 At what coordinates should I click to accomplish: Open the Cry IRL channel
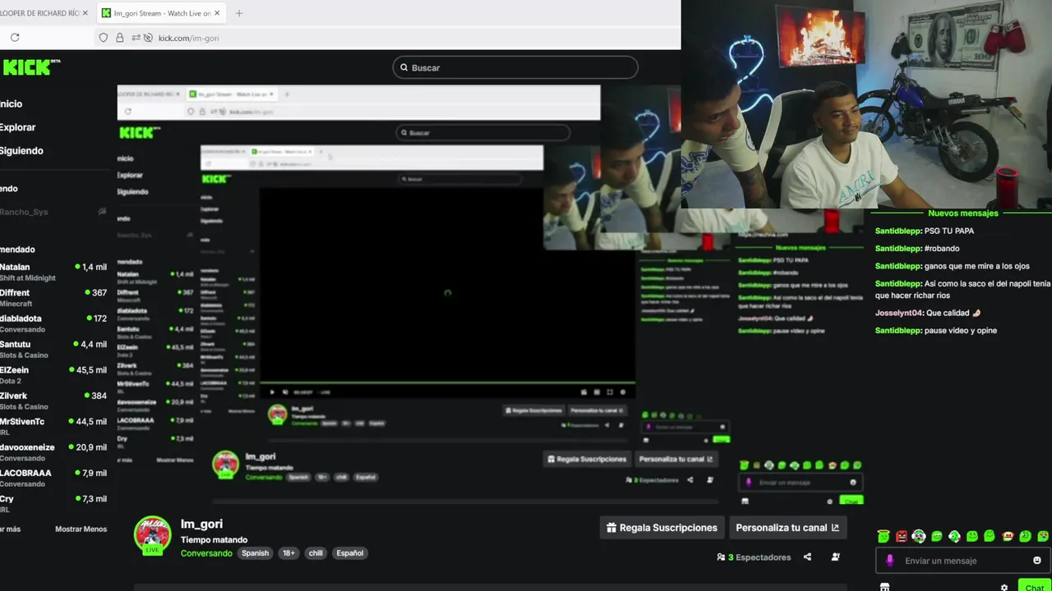click(x=53, y=503)
